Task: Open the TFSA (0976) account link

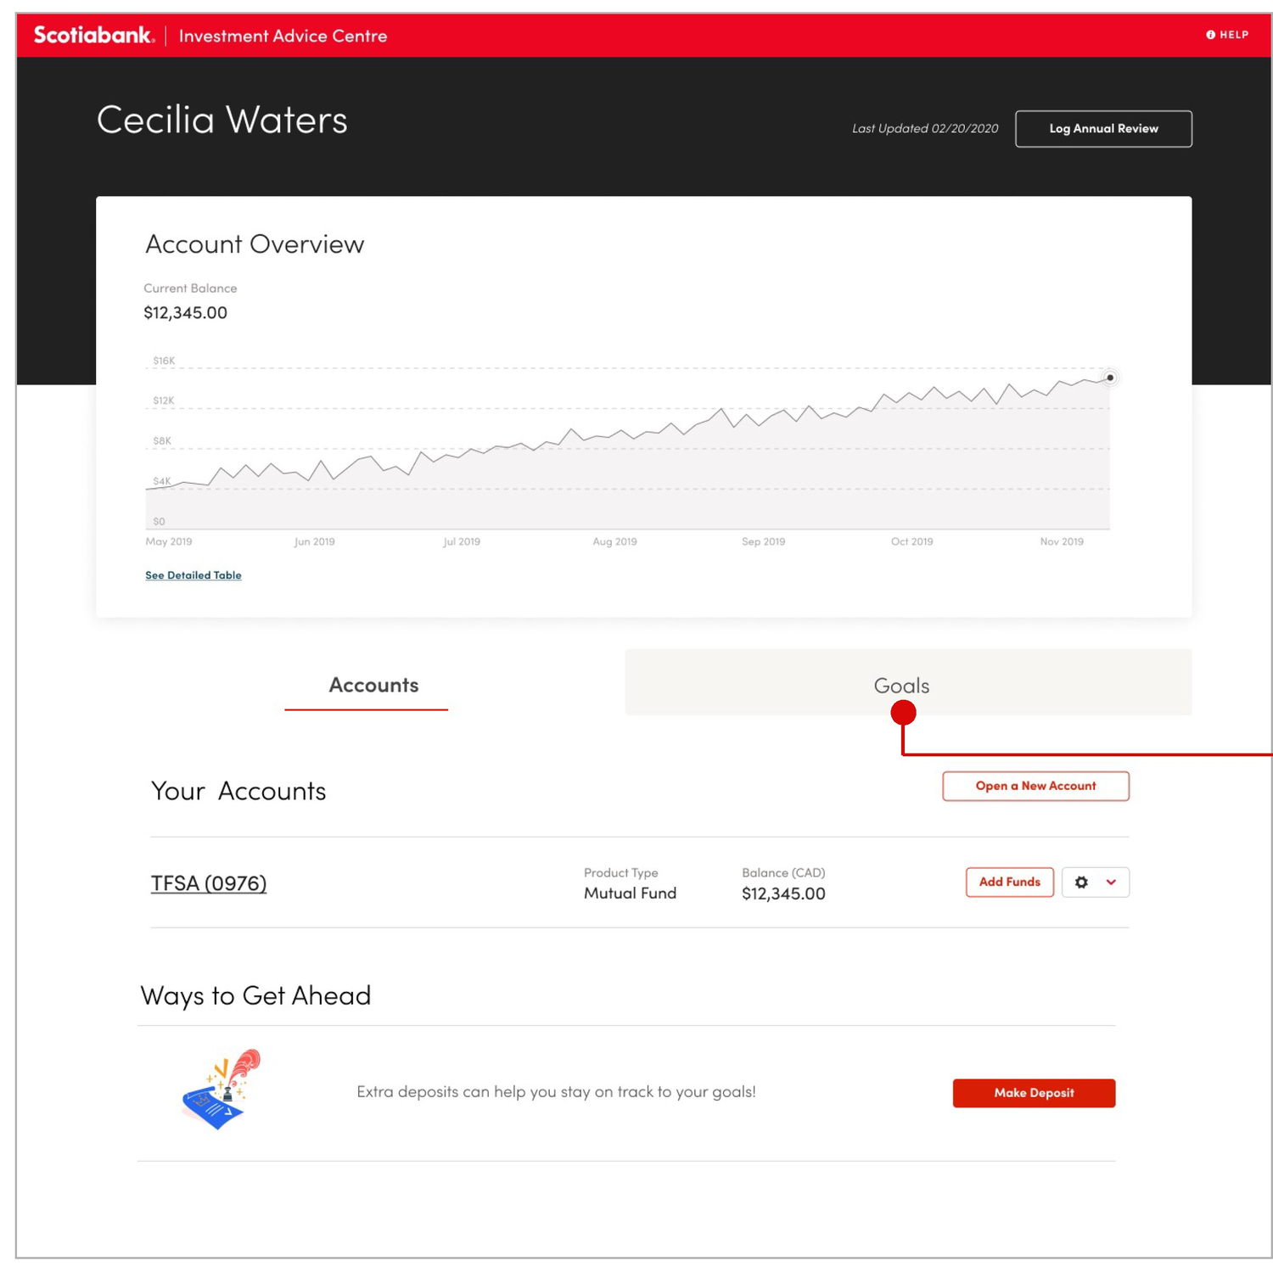Action: tap(209, 883)
